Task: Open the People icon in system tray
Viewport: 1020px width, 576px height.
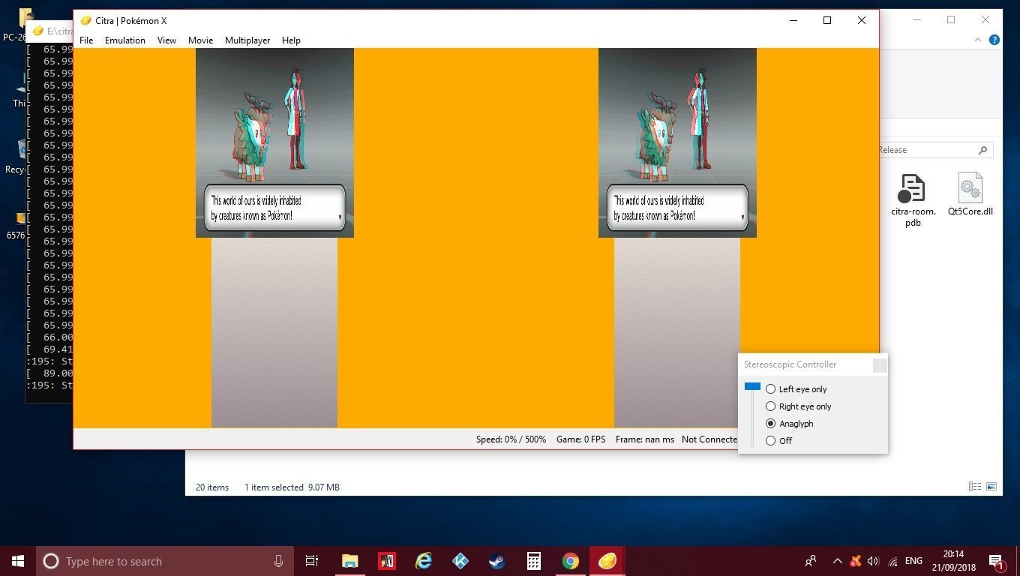Action: pyautogui.click(x=811, y=561)
